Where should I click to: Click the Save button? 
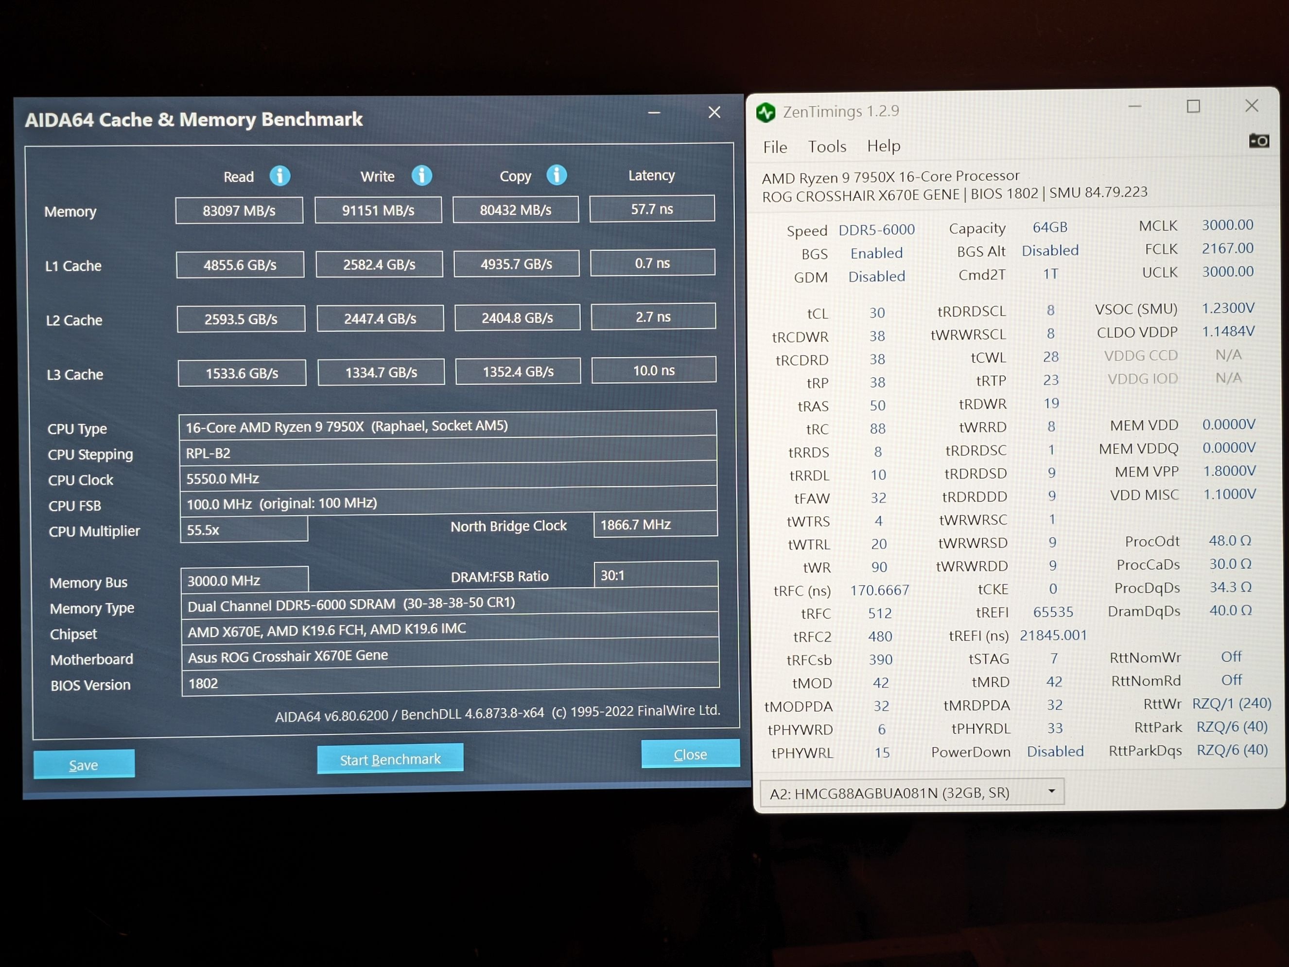(84, 764)
